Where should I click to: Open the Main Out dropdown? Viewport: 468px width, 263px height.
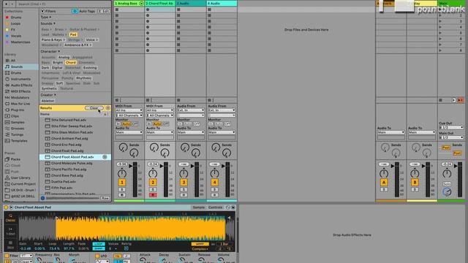coord(451,138)
